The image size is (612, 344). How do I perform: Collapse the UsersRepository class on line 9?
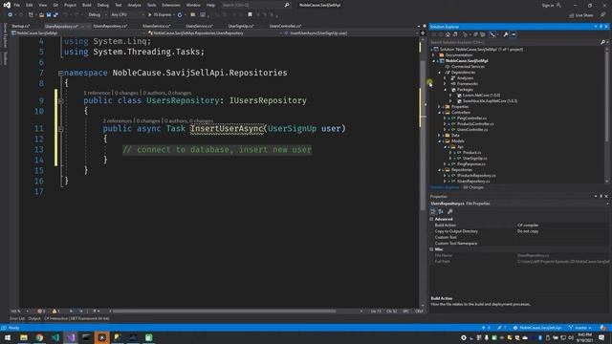click(60, 100)
